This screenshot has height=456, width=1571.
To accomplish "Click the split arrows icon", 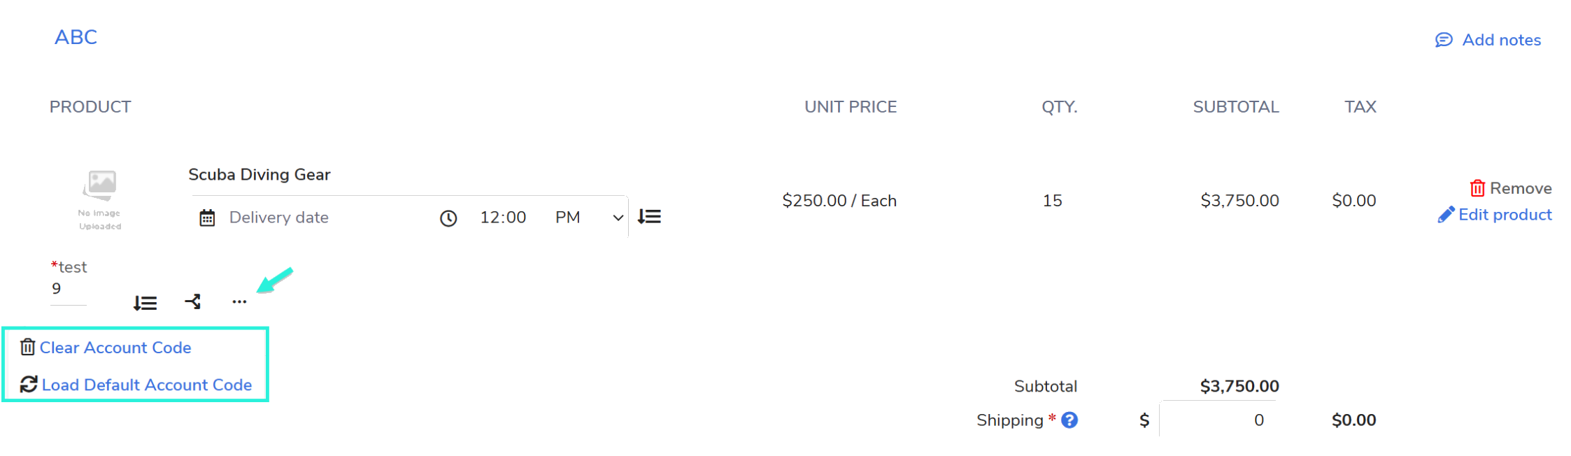I will (192, 301).
